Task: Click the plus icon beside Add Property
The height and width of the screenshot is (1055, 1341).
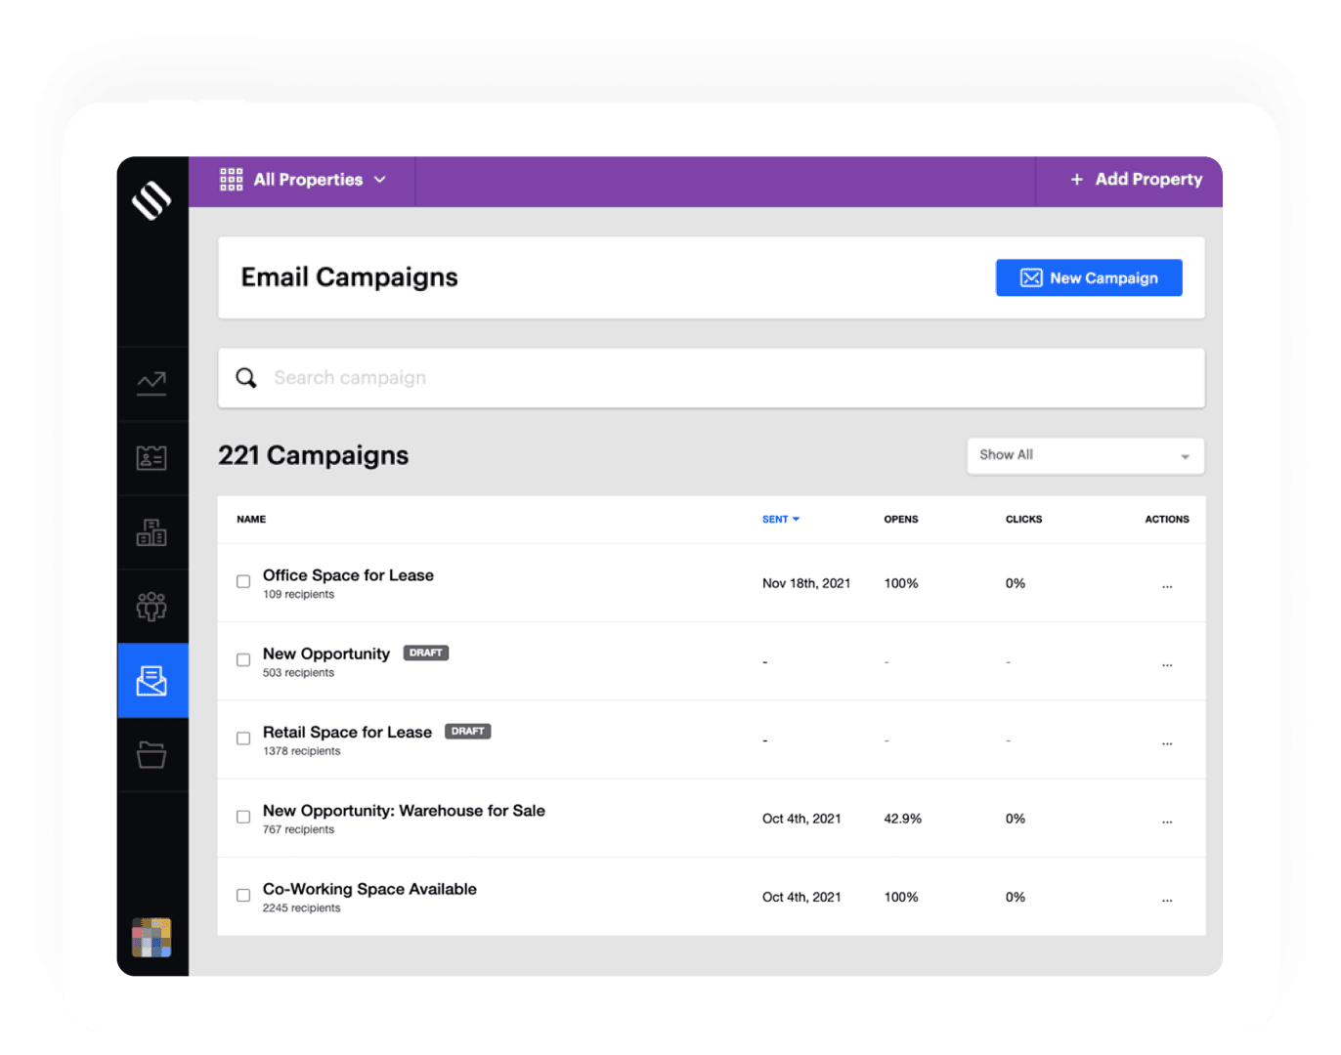Action: tap(1077, 180)
